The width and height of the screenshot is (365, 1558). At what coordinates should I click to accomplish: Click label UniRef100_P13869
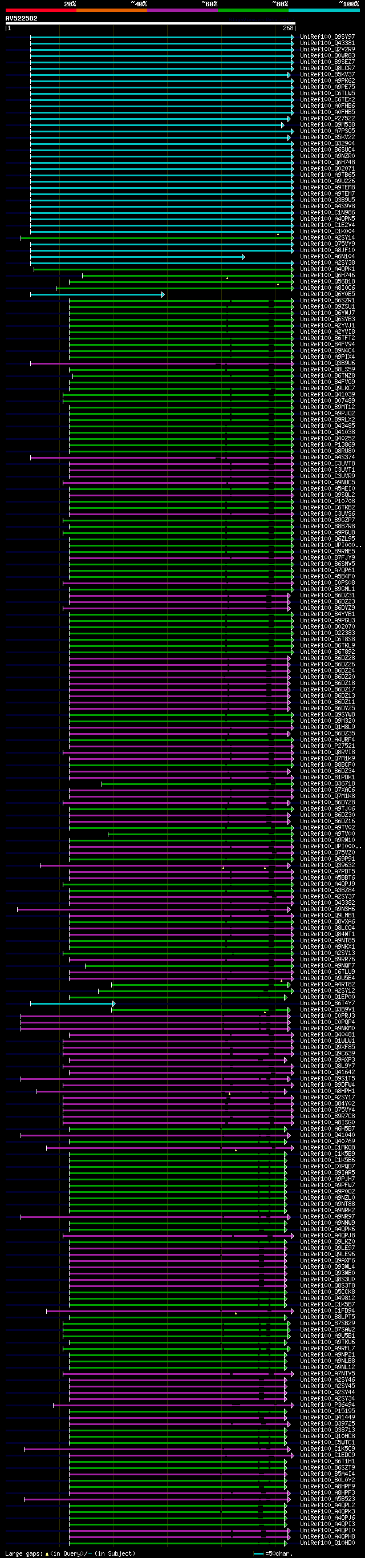(327, 444)
